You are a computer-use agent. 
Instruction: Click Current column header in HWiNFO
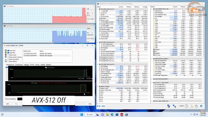(121, 7)
